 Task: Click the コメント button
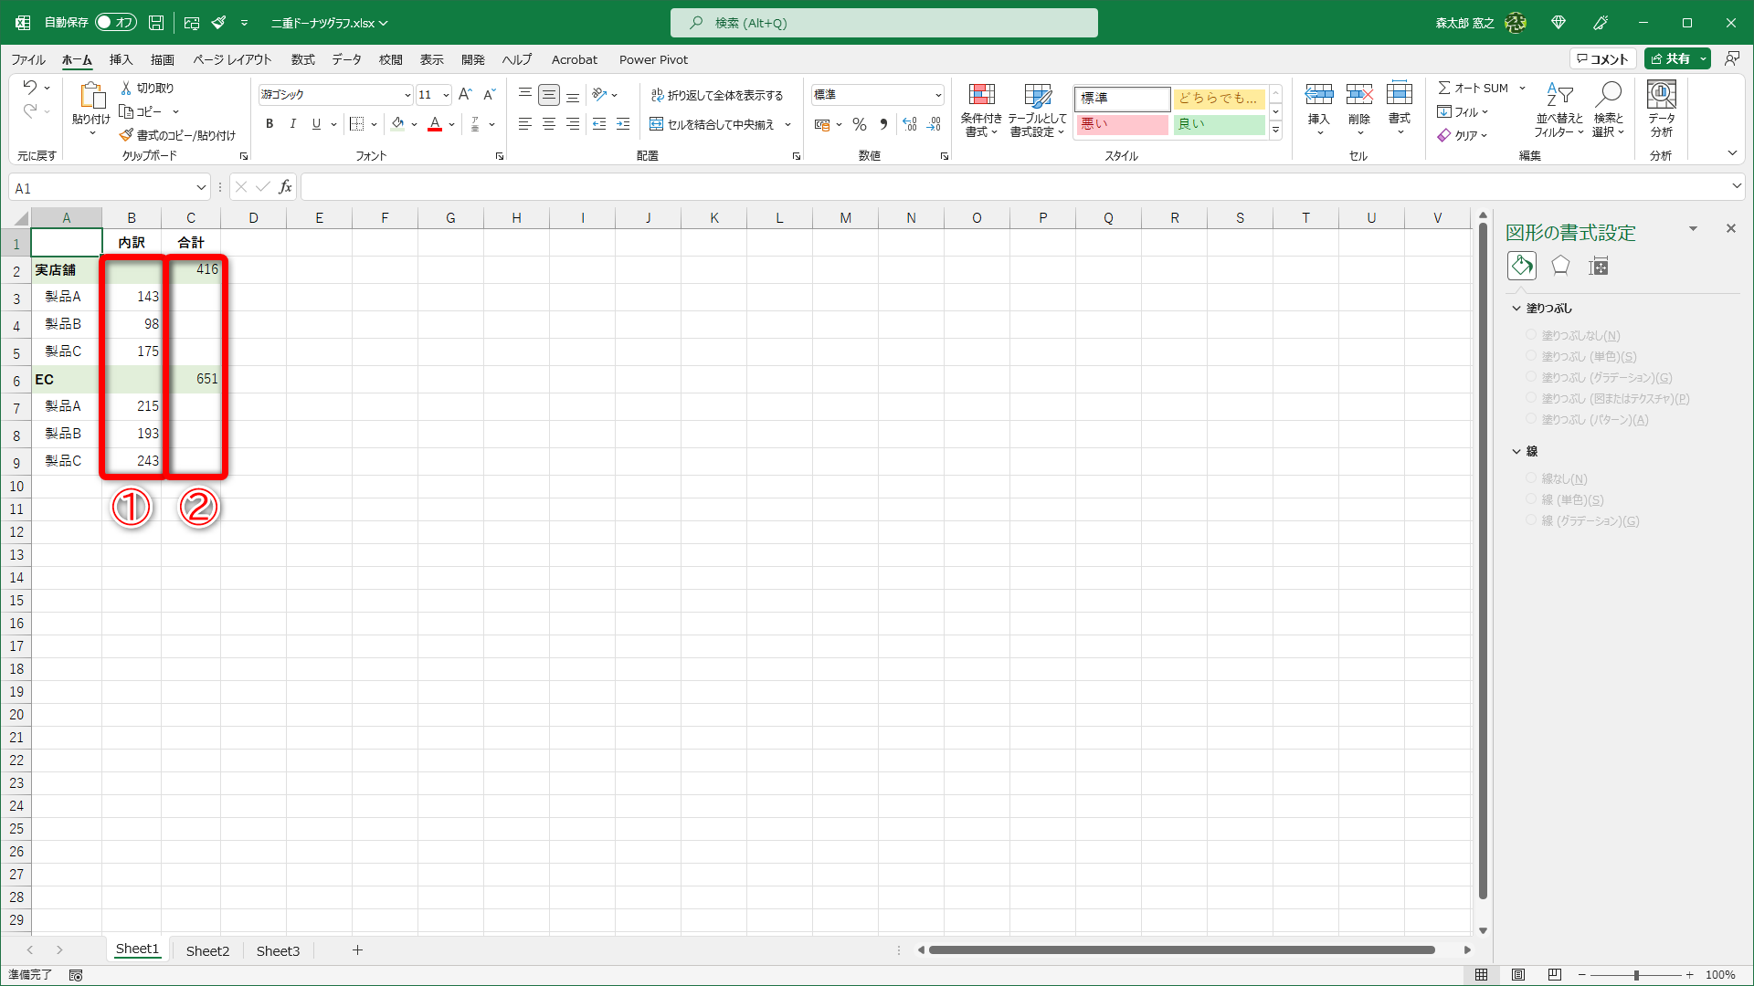coord(1602,58)
